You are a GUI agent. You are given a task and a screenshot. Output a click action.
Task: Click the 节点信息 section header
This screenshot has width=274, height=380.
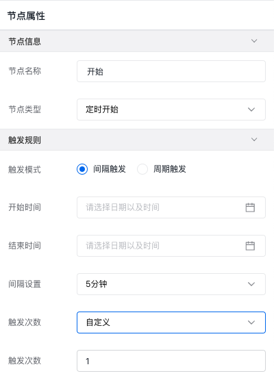coord(137,40)
